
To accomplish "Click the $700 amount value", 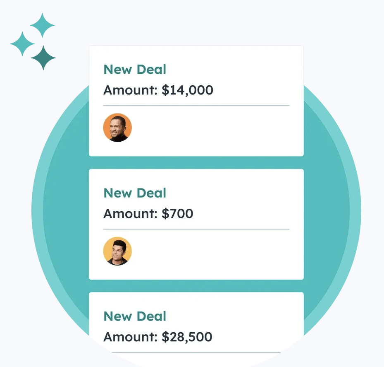I will tap(177, 214).
